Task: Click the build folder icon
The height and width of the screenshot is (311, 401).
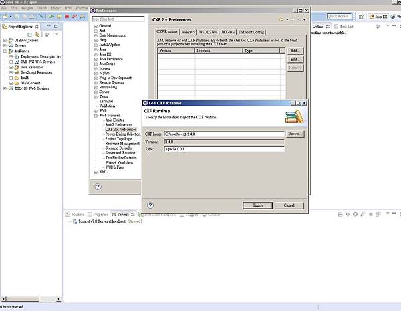Action: coord(17,78)
